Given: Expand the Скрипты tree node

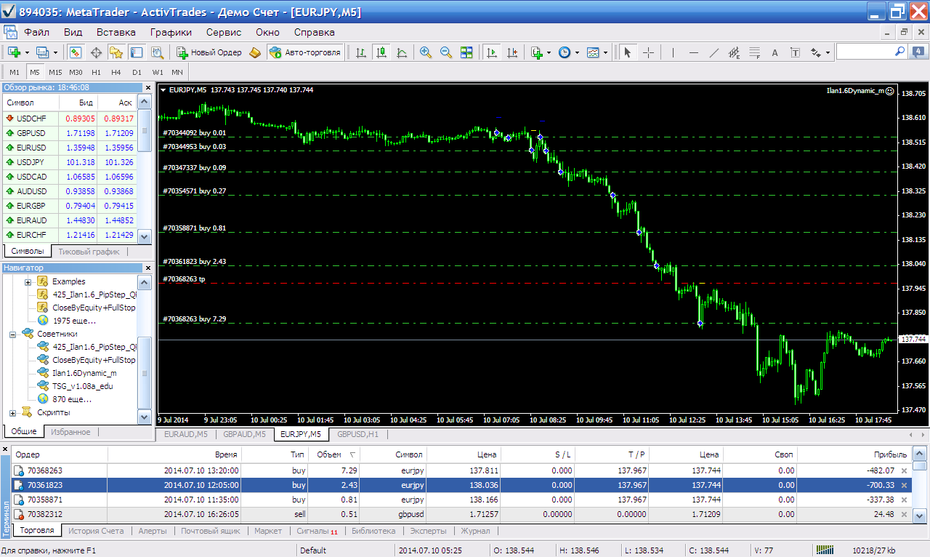Looking at the screenshot, I should point(13,412).
